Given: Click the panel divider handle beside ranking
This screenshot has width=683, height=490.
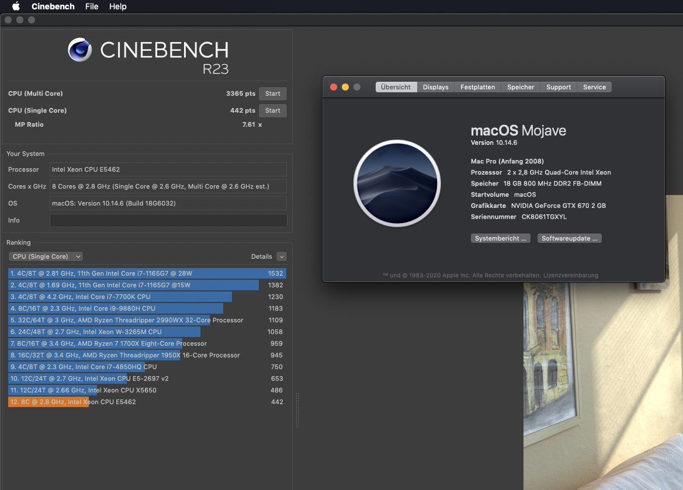Looking at the screenshot, I should coord(297,409).
